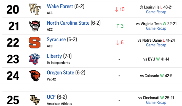182x106 pixels.
Task: Click the UCF team logo
Action: coord(35,100)
